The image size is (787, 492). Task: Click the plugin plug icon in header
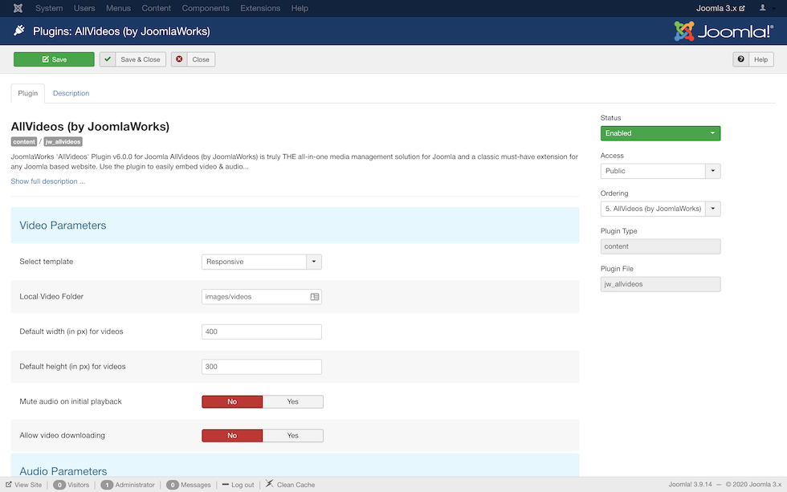pos(19,31)
